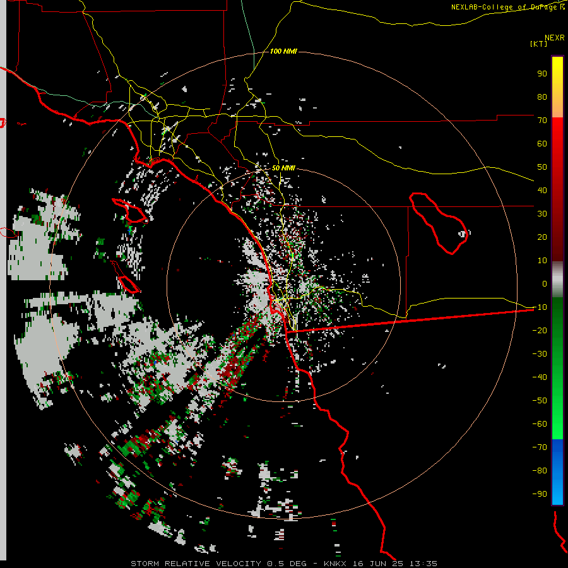This screenshot has height=568, width=568.
Task: Click the 30 value on the velocity scale
Action: pyautogui.click(x=542, y=214)
